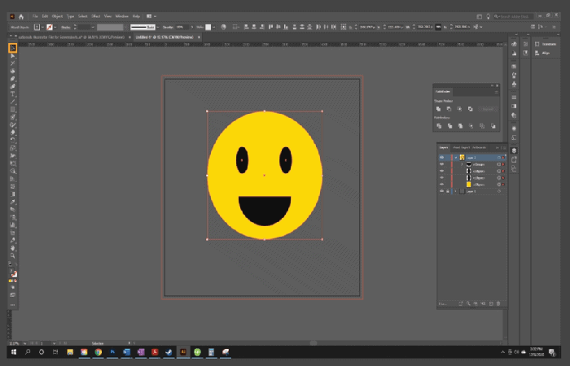Viewport: 570px width, 366px height.
Task: Select the Pen tool
Action: pyautogui.click(x=13, y=79)
